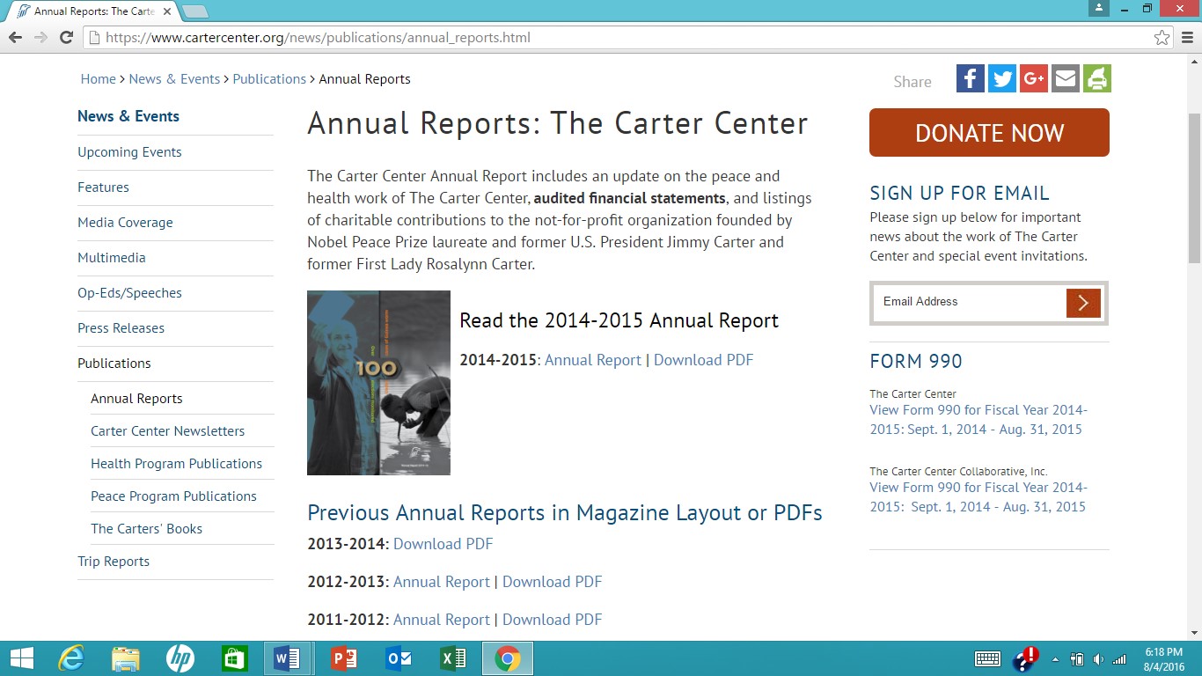This screenshot has height=676, width=1202.
Task: Open Multimedia in sidebar
Action: coord(112,258)
